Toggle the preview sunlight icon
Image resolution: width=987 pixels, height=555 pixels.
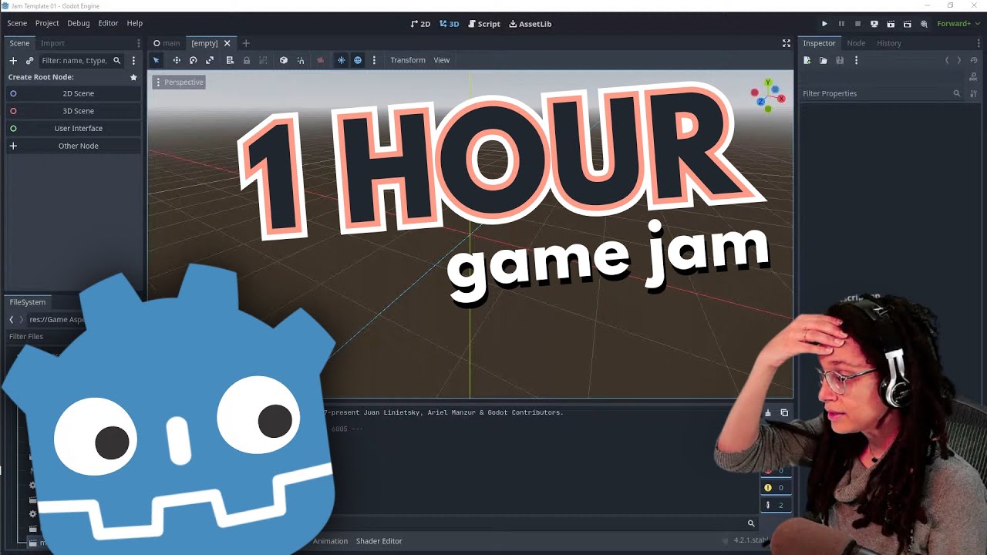point(341,60)
